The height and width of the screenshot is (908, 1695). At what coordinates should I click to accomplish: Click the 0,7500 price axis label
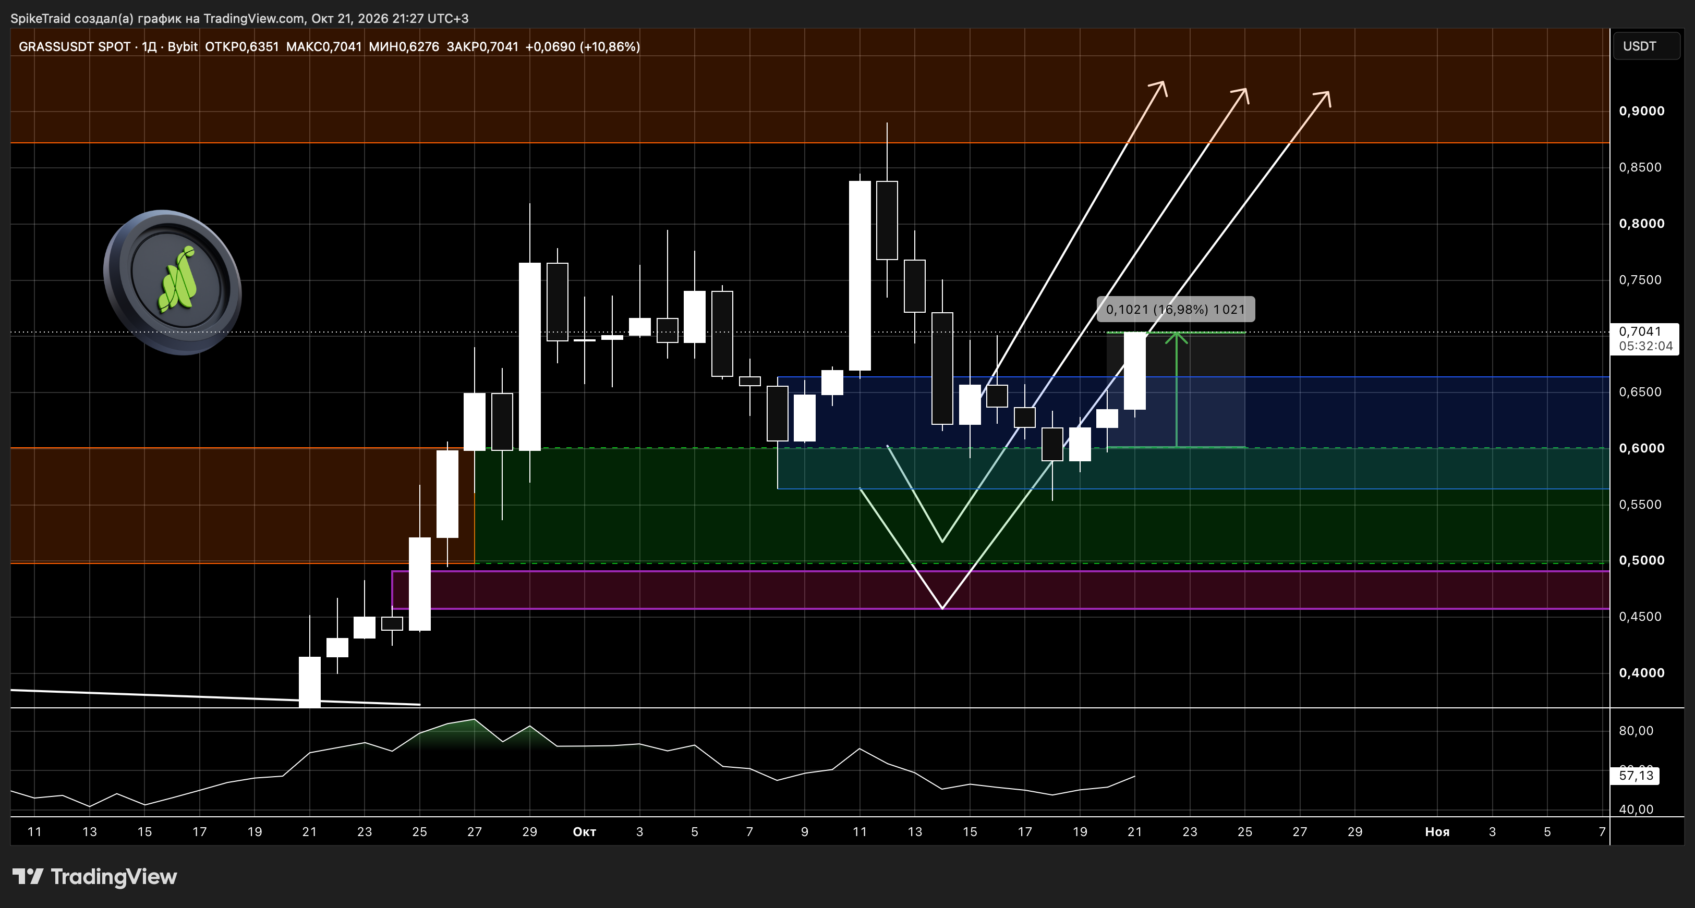[1640, 280]
